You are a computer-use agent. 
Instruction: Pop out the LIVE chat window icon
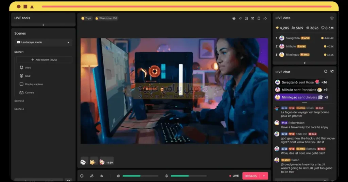pyautogui.click(x=332, y=71)
